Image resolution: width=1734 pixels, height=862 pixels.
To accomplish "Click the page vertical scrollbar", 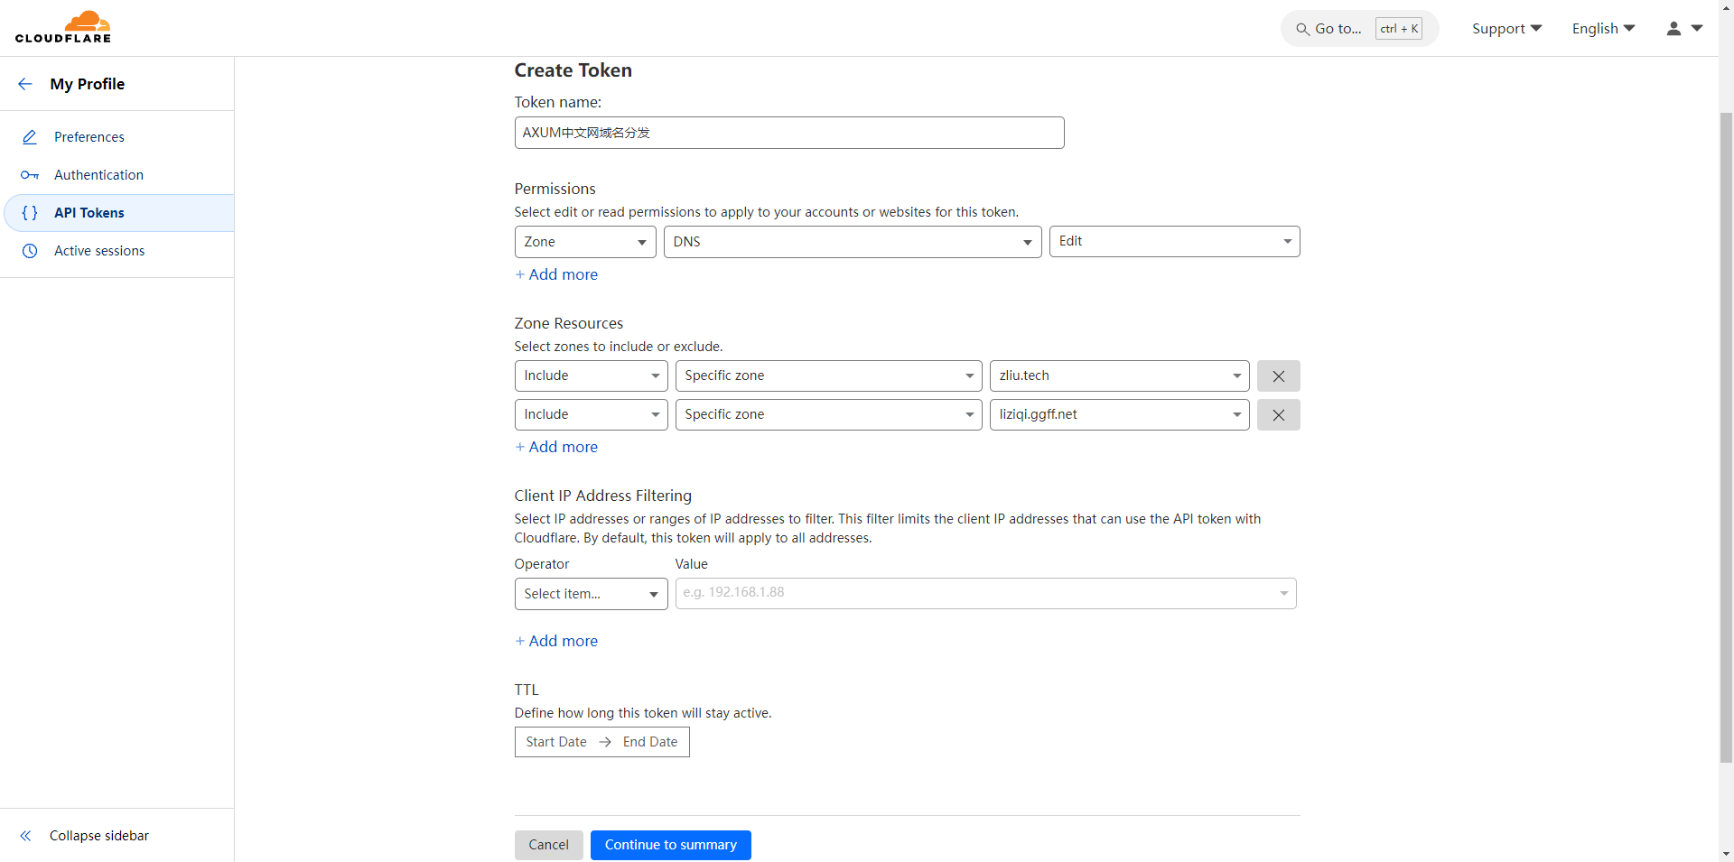I will point(1726,438).
